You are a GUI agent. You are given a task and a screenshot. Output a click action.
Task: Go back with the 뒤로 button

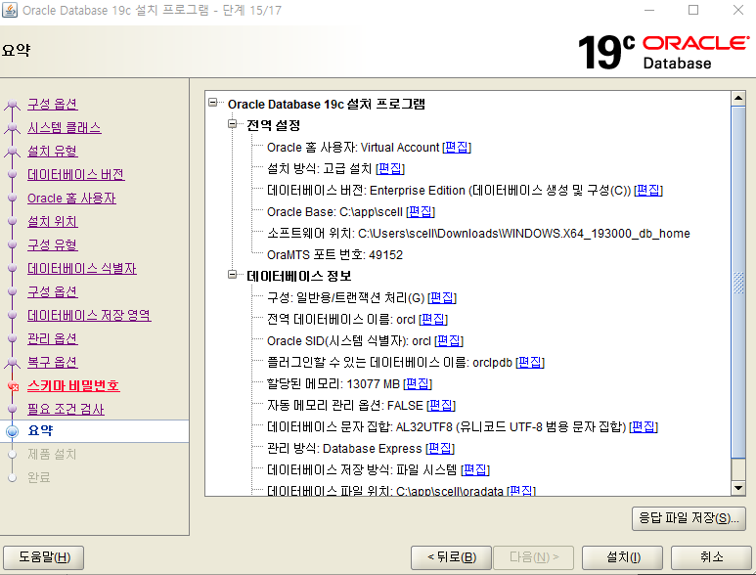(451, 557)
